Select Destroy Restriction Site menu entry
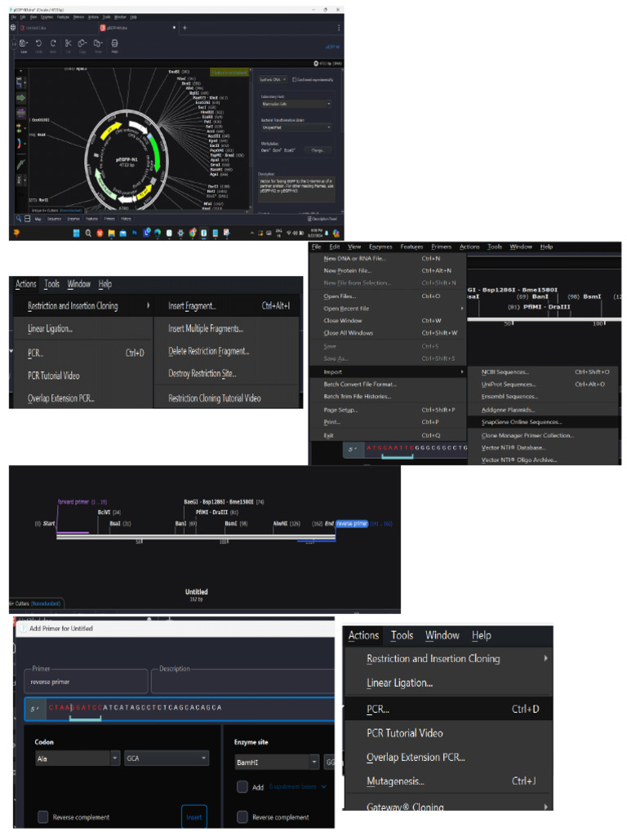The width and height of the screenshot is (627, 836). pyautogui.click(x=228, y=373)
